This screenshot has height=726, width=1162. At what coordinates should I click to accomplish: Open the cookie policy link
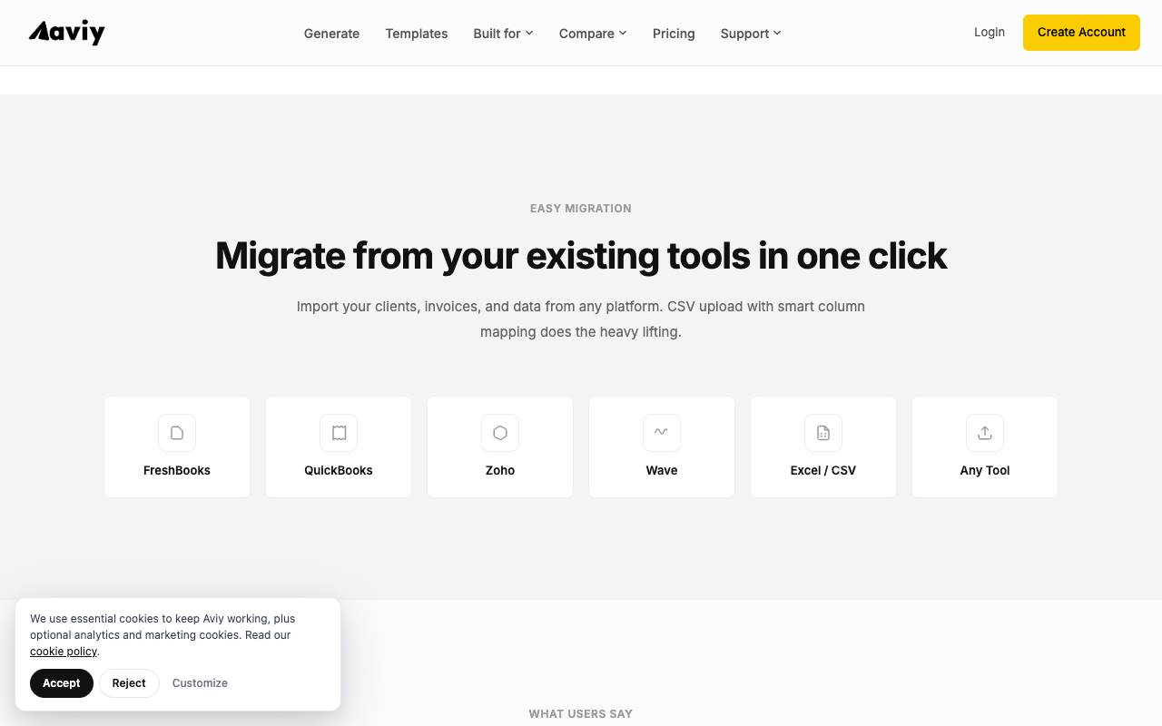pos(64,652)
